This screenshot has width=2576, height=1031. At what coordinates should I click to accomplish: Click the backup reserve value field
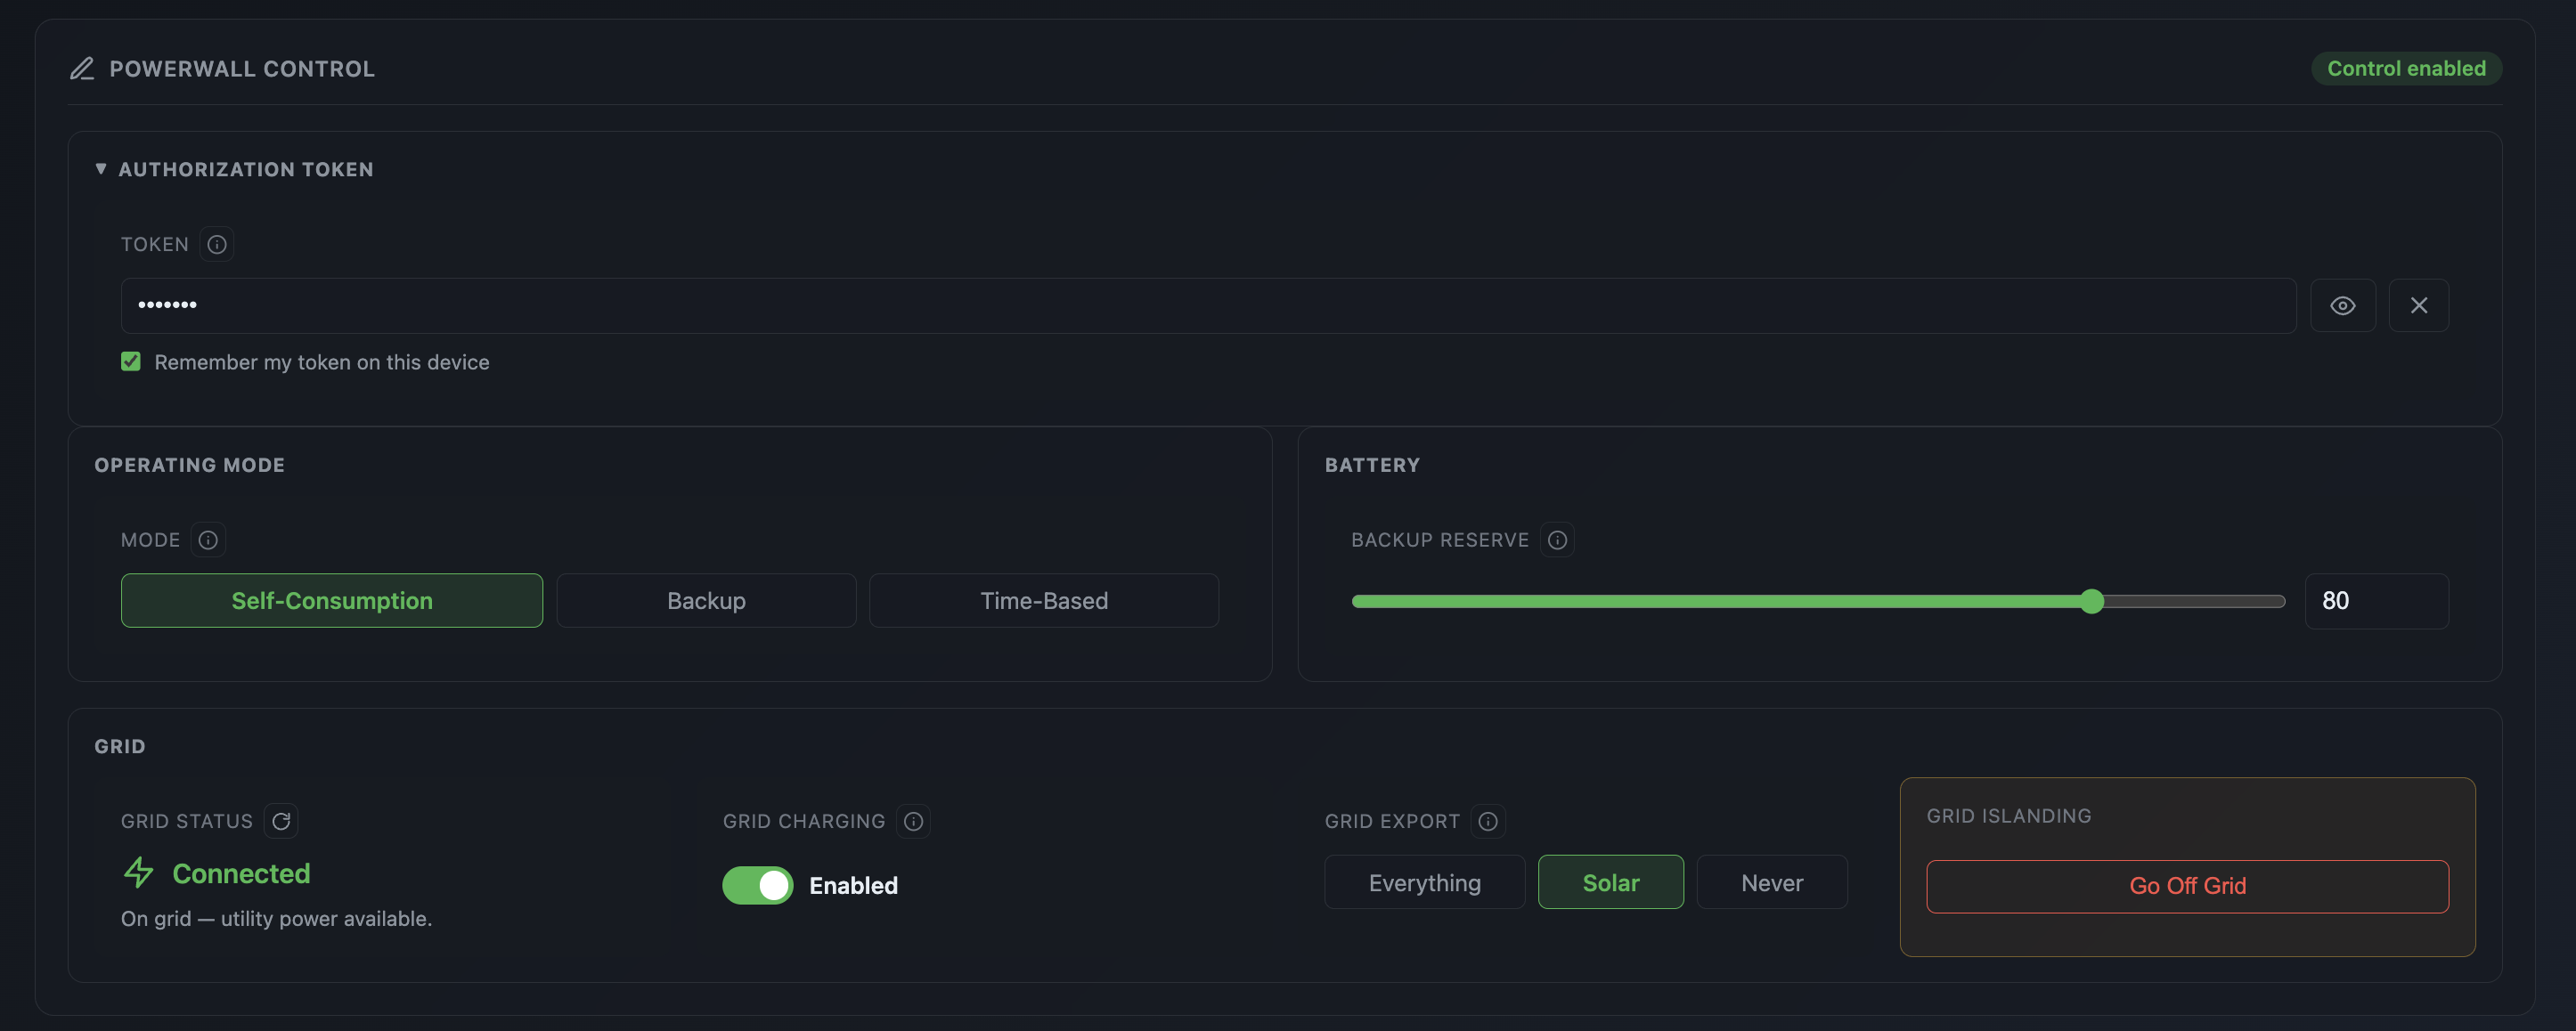[2377, 601]
